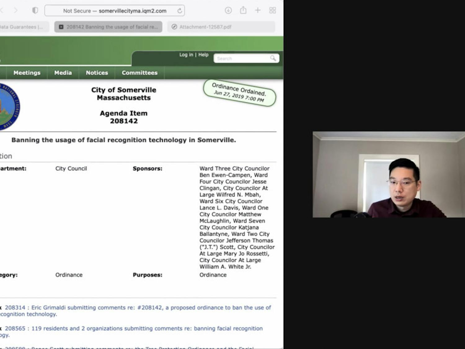Navigate back with the back arrow

2,10
